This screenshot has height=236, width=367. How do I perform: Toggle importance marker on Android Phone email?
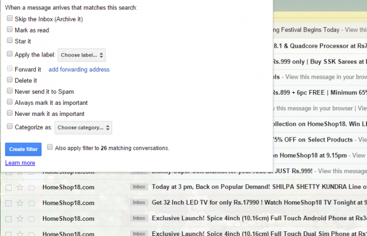pyautogui.click(x=31, y=218)
